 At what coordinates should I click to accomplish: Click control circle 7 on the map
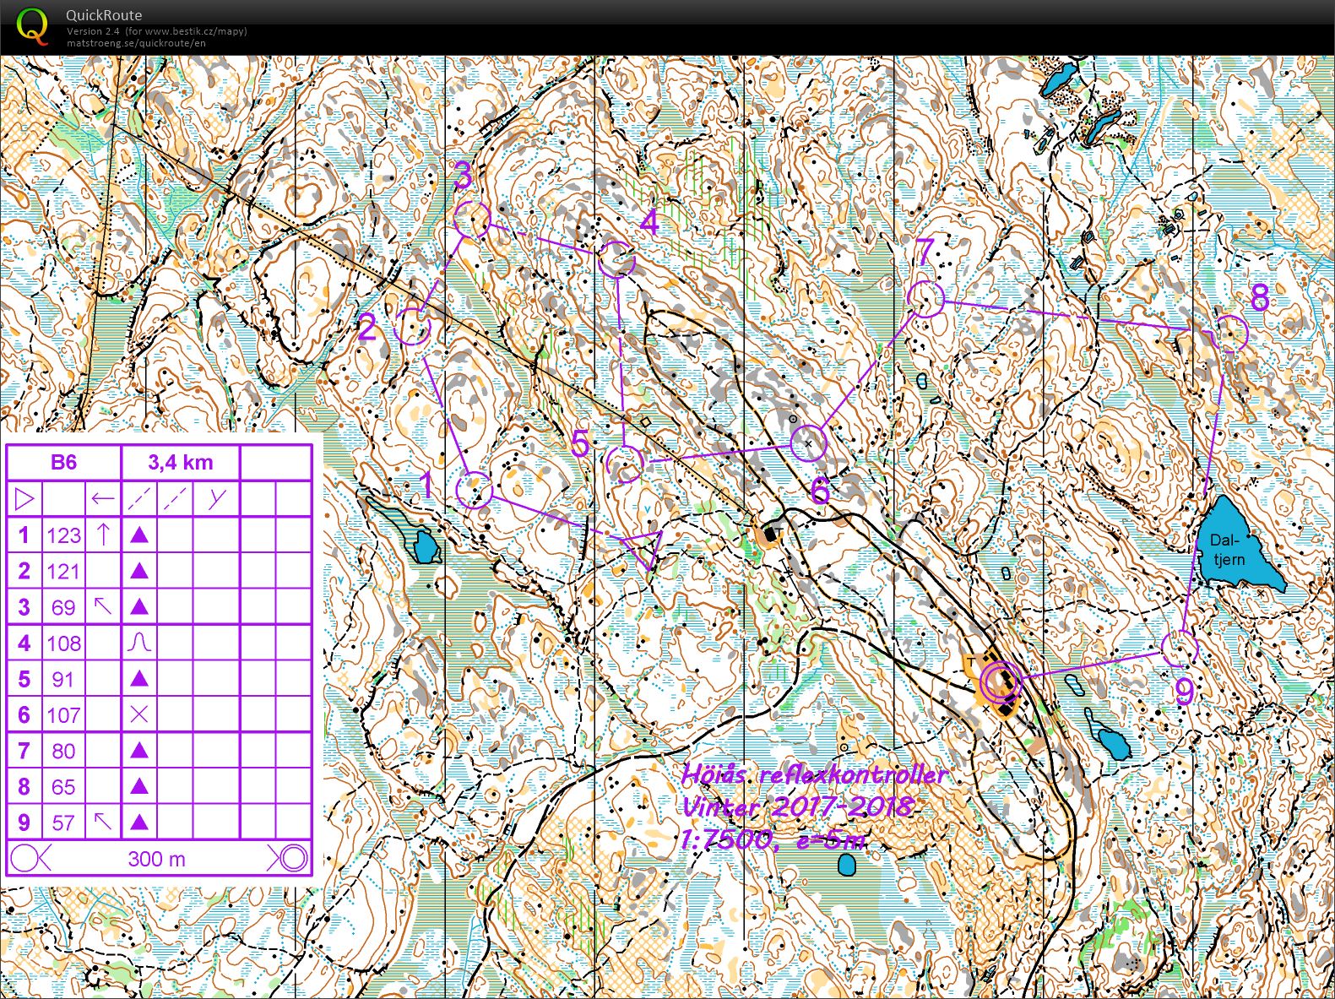click(x=925, y=299)
